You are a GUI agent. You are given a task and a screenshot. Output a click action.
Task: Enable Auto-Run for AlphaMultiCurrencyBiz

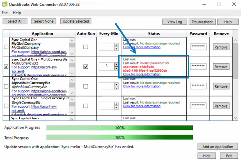click(x=86, y=86)
